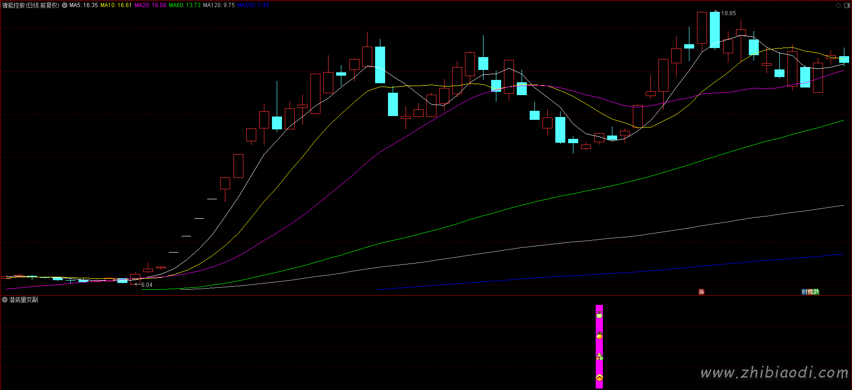Click the orange fruit signal icon
This screenshot has height=390, width=852.
point(599,336)
